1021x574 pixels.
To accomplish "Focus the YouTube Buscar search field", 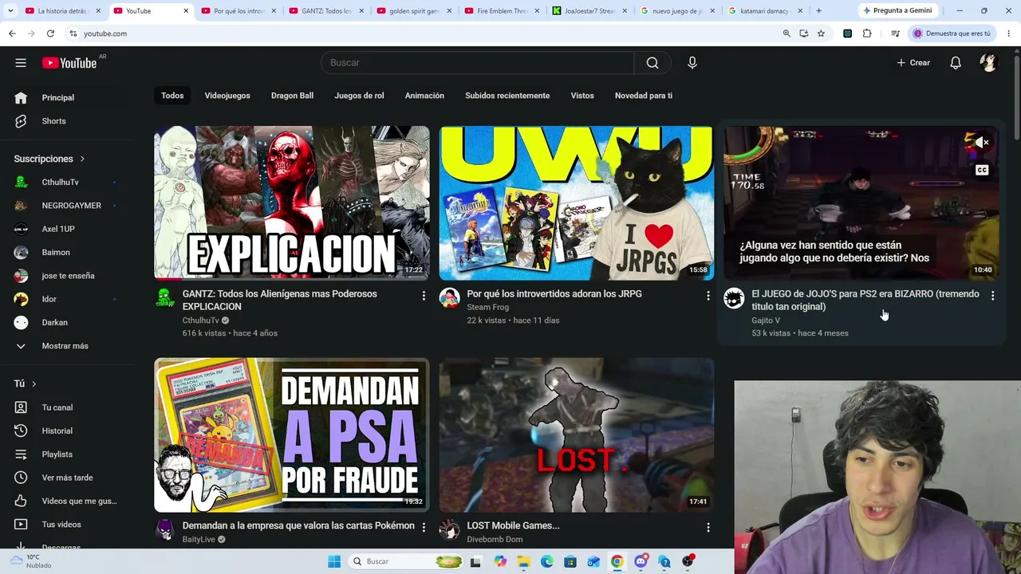I will [477, 63].
